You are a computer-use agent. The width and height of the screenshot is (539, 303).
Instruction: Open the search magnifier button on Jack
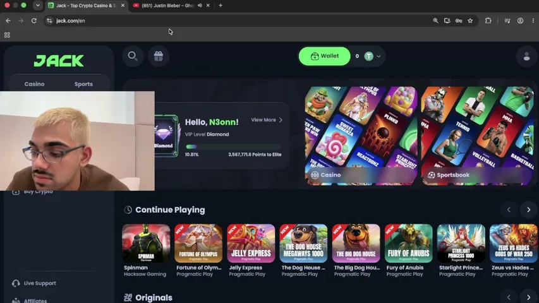(x=133, y=56)
